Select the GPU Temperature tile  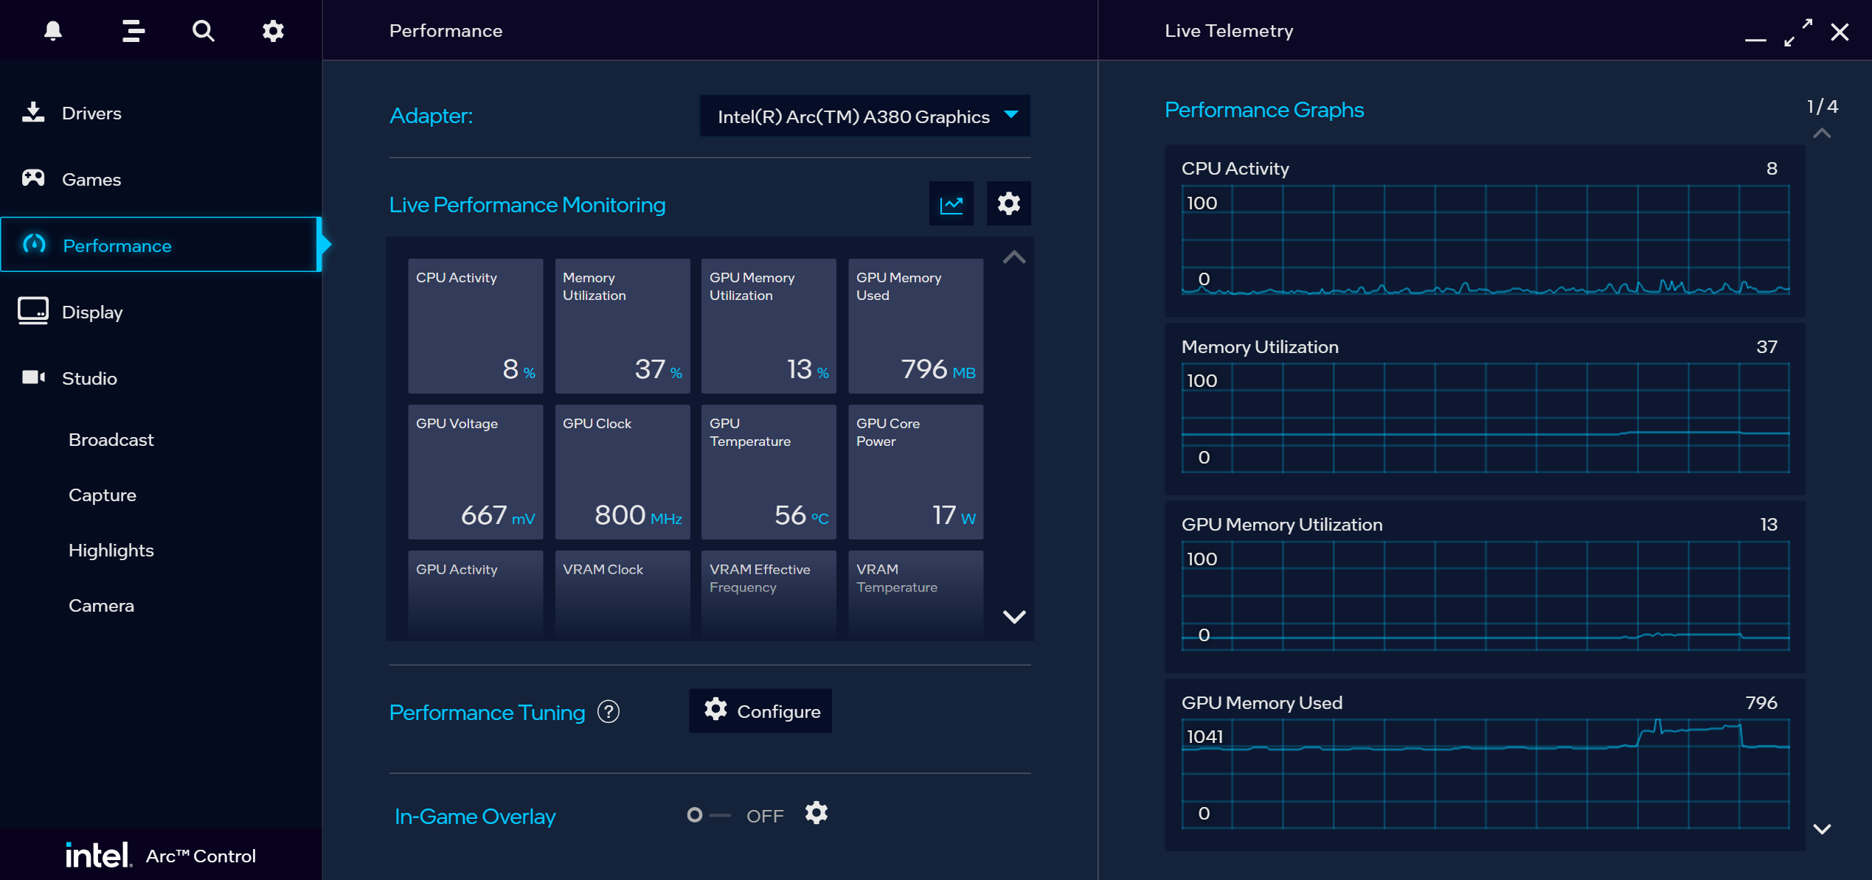pos(769,472)
